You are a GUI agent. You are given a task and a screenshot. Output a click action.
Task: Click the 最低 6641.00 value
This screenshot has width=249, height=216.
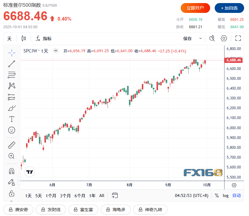(x=237, y=27)
